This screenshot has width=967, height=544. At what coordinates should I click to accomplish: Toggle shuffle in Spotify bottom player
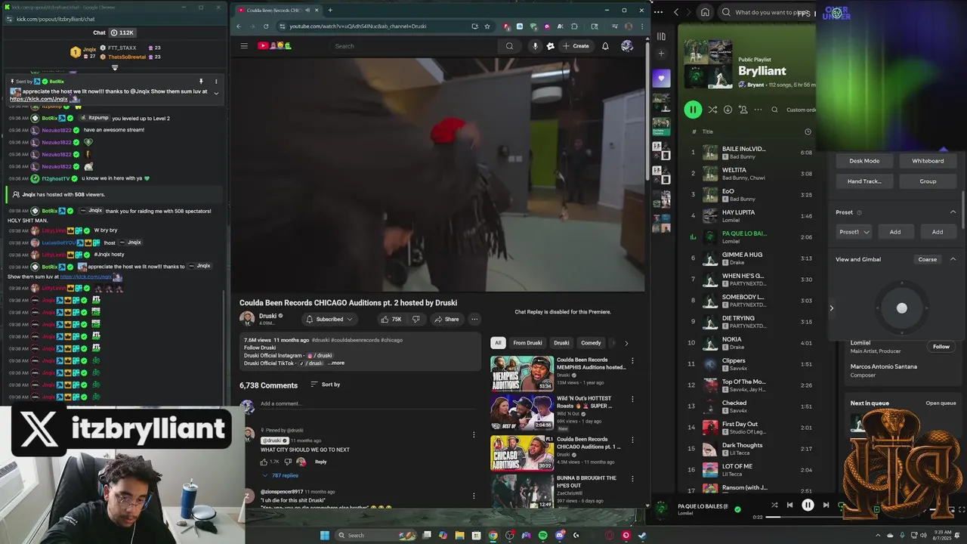click(x=774, y=505)
